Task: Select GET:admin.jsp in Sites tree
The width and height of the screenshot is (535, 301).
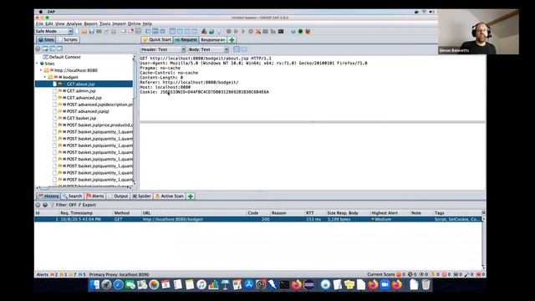Action: [x=81, y=91]
